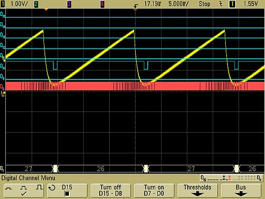Choose the smallest digital waveform size icon
The image size is (265, 199).
click(x=8, y=188)
